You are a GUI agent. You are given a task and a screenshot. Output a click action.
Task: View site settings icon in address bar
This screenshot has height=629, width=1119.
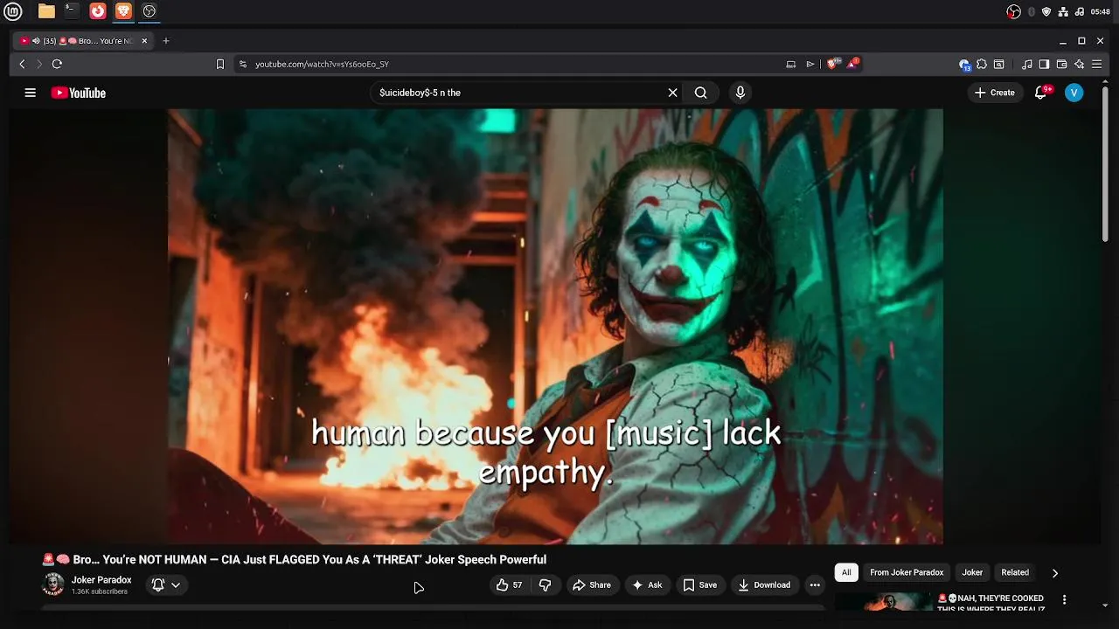pyautogui.click(x=243, y=64)
